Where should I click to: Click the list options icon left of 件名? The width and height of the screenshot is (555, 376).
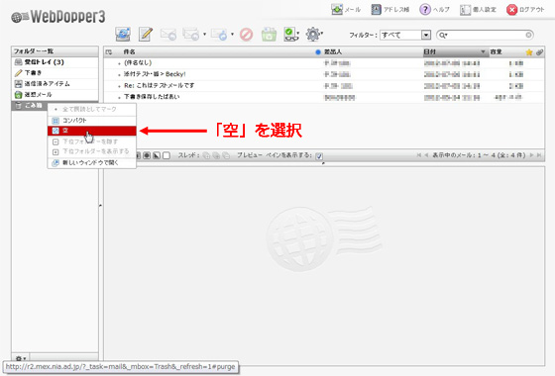click(109, 52)
